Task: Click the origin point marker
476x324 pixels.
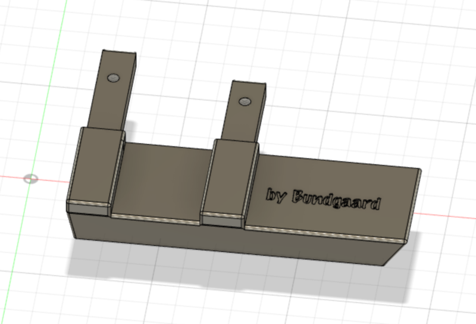Action: [30, 179]
